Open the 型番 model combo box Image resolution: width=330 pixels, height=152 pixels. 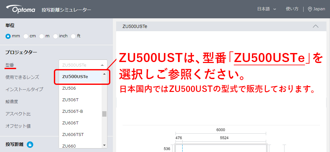click(x=83, y=65)
